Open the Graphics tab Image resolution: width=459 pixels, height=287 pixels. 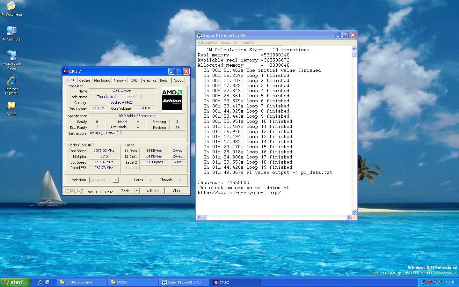pos(149,80)
